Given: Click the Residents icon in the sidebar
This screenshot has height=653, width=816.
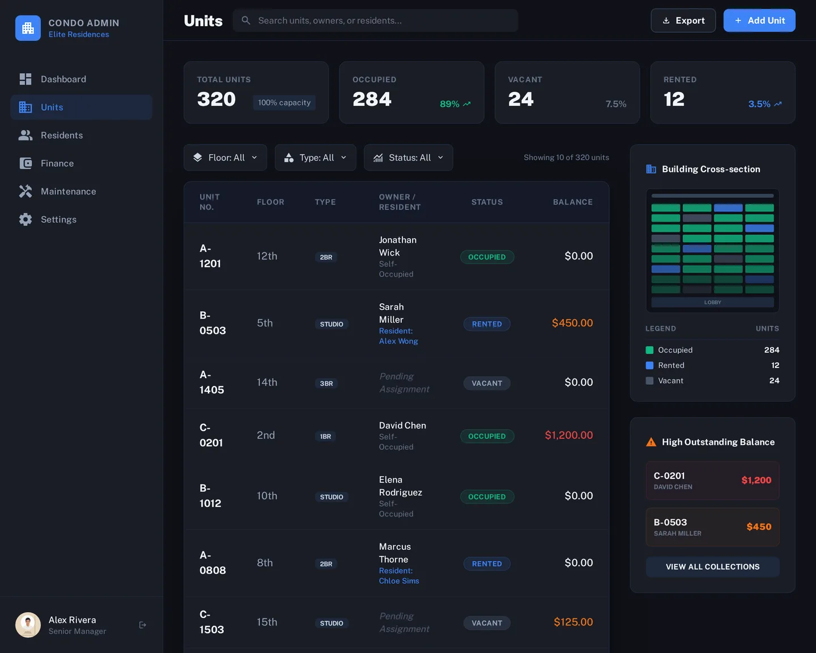Looking at the screenshot, I should tap(25, 135).
